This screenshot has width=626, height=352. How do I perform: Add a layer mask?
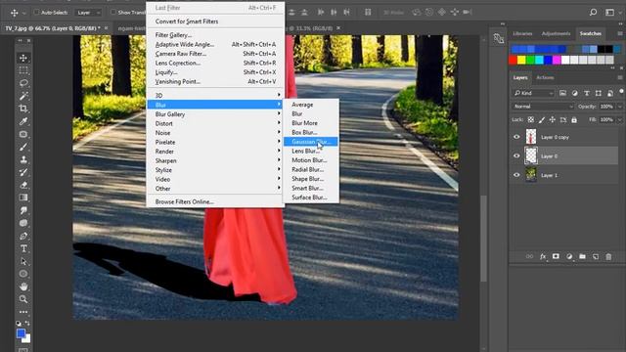[x=556, y=256]
